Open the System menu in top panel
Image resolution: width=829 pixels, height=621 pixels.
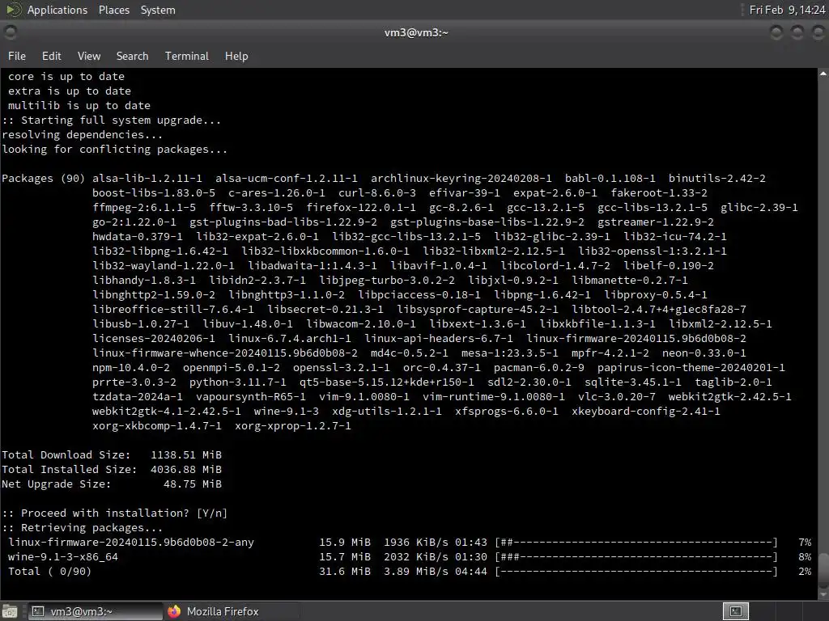(158, 10)
